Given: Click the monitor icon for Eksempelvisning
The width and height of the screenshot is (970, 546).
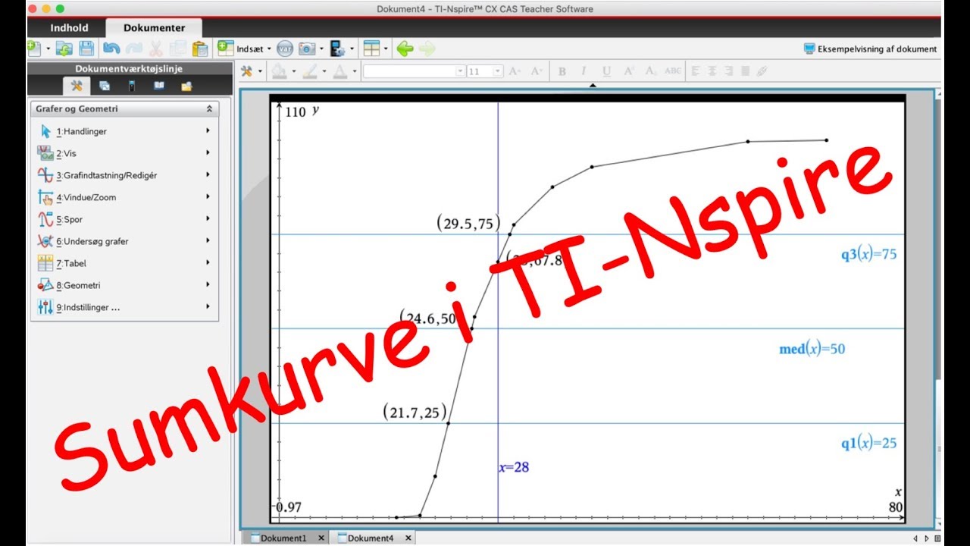Looking at the screenshot, I should tap(809, 49).
